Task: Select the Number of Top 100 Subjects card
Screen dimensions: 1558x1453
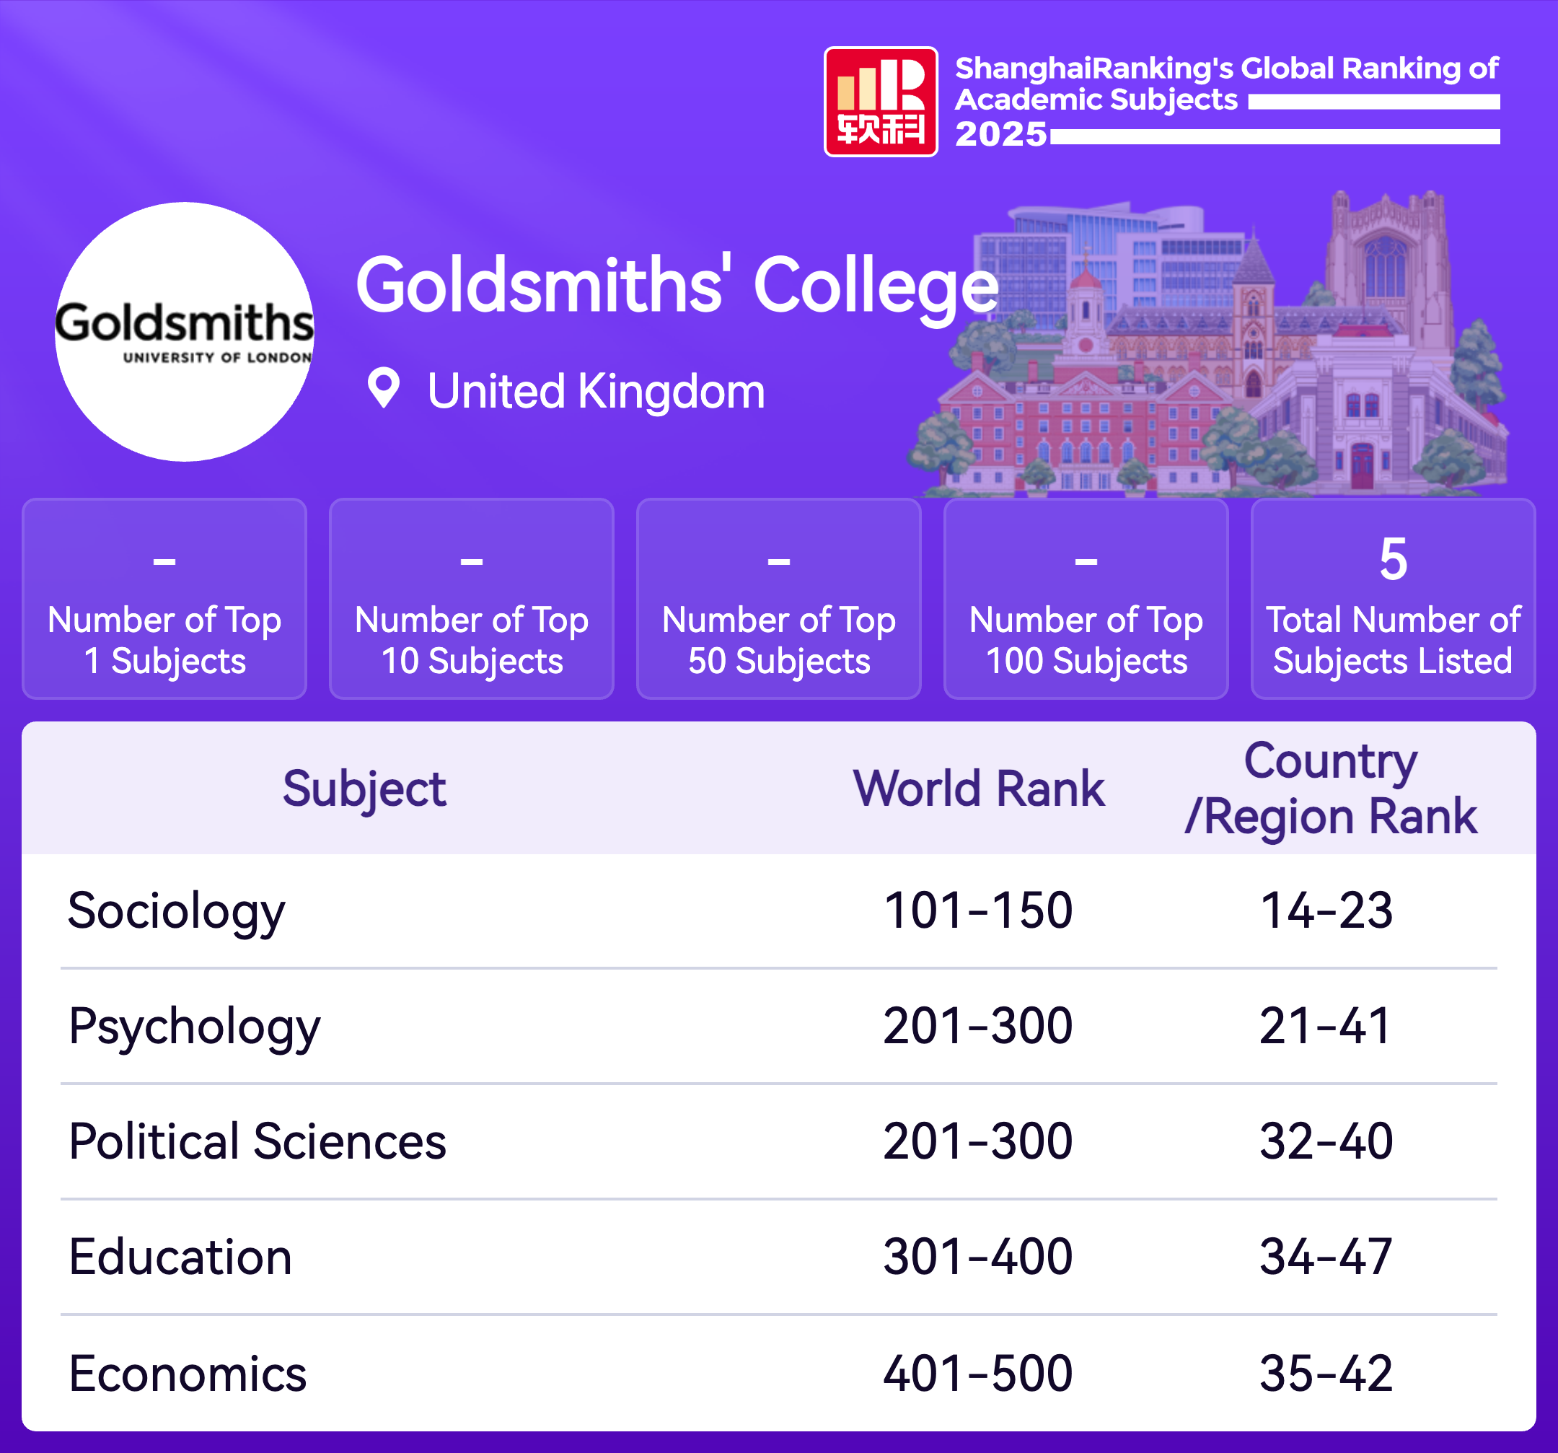Action: [1086, 599]
